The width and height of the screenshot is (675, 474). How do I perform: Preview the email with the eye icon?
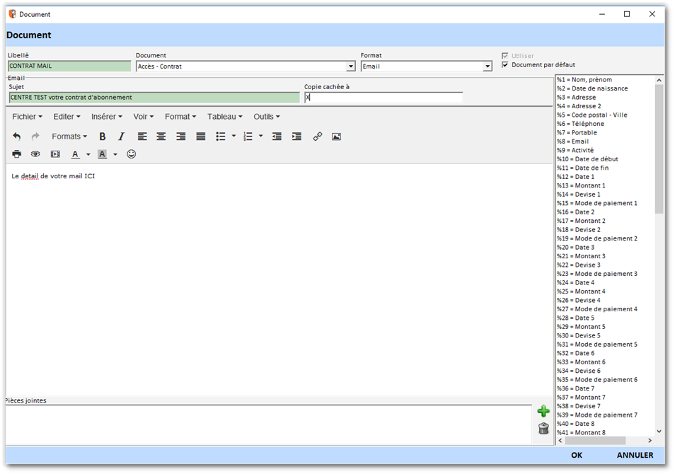(35, 154)
